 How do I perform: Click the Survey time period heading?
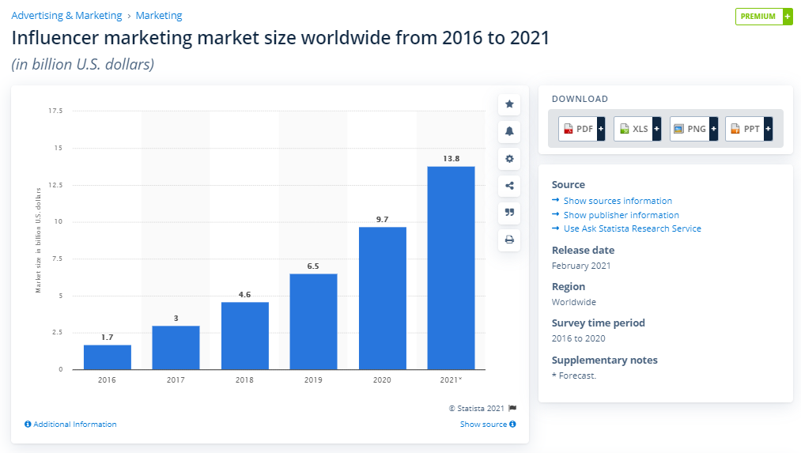click(x=599, y=323)
